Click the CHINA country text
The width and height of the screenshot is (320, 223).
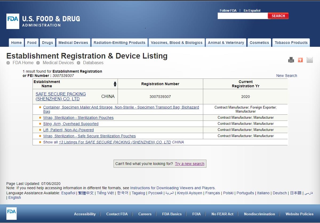click(108, 97)
